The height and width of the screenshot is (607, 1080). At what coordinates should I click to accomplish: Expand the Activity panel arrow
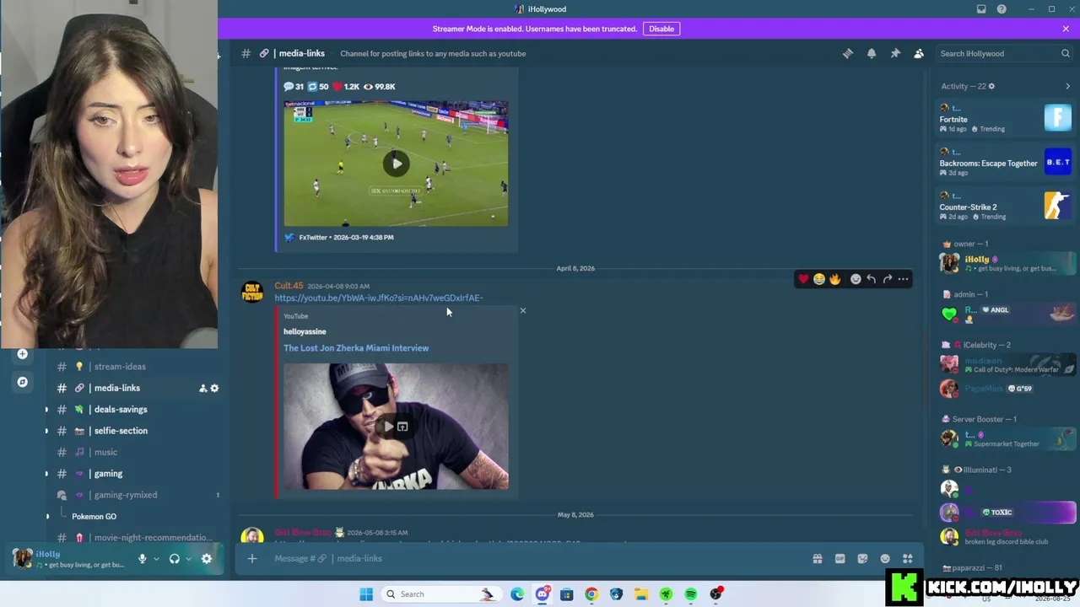coord(1067,86)
